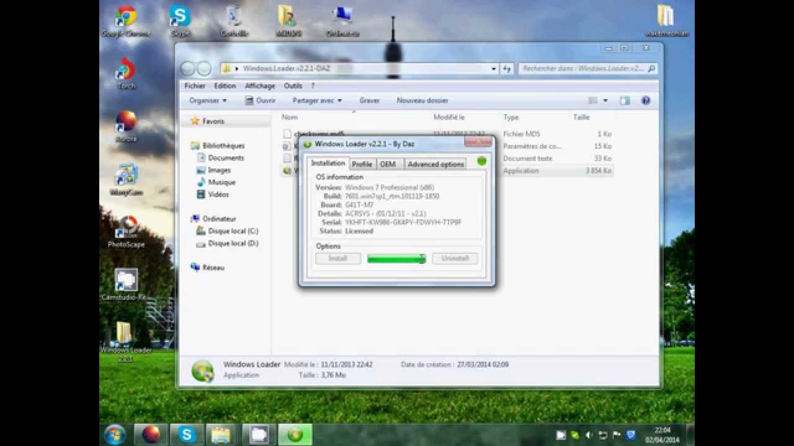Select Disque local (D:) in the sidebar
The image size is (794, 446).
click(x=233, y=243)
